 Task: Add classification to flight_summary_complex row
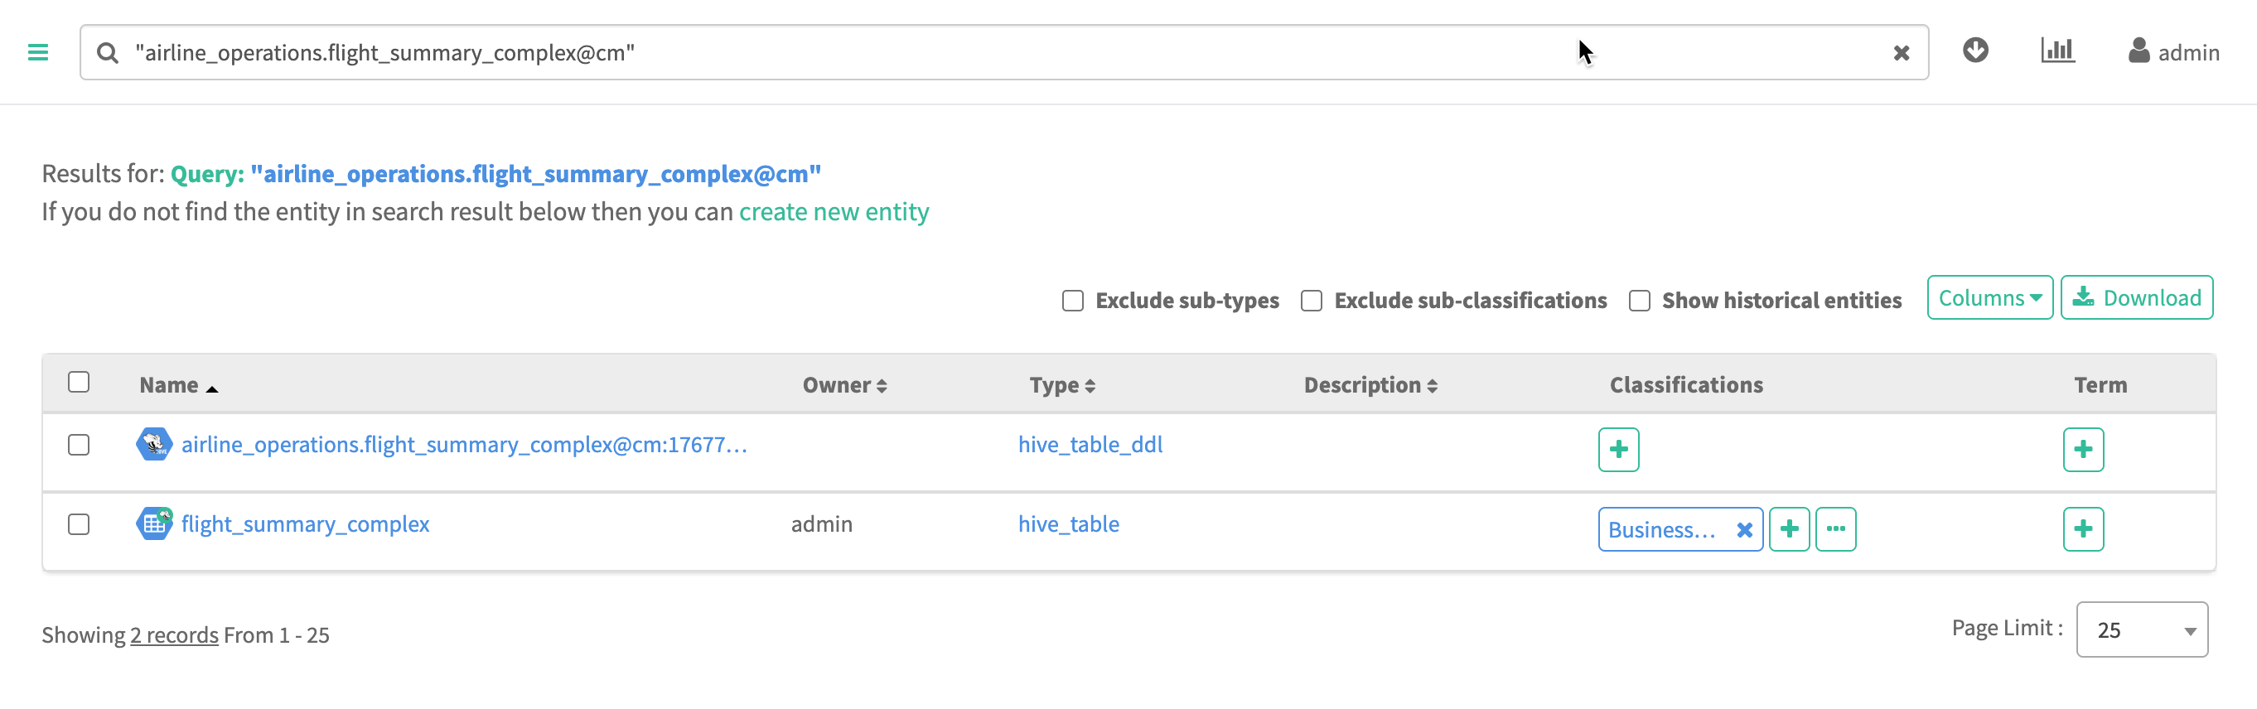pyautogui.click(x=1788, y=529)
